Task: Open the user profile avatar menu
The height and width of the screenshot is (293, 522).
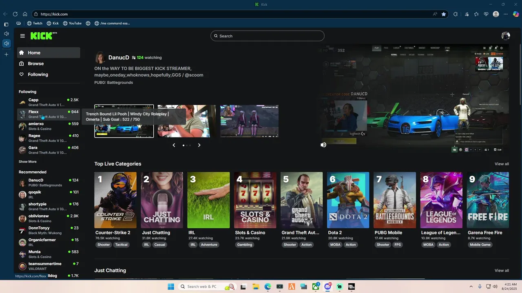Action: click(506, 36)
